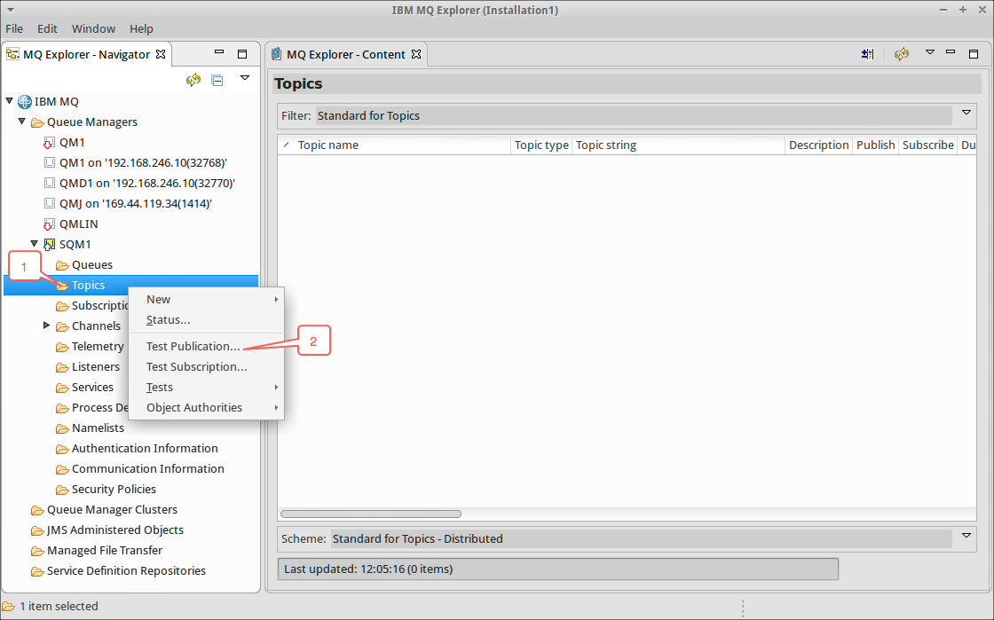Open the Filter dropdown arrow
The image size is (994, 620).
966,113
